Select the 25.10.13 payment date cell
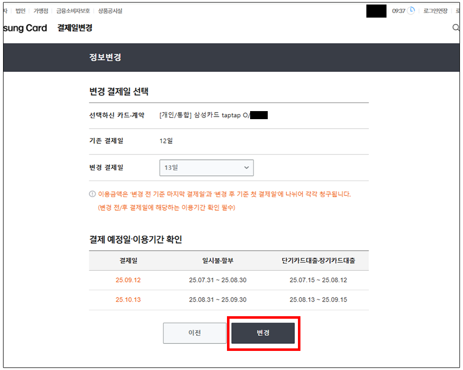 coord(128,300)
